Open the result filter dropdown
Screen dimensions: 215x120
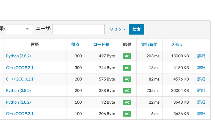point(19,29)
